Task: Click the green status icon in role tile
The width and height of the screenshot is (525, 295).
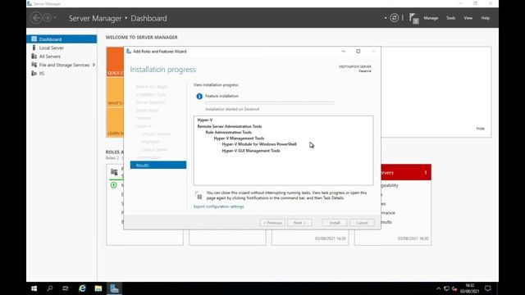Action: (113, 185)
